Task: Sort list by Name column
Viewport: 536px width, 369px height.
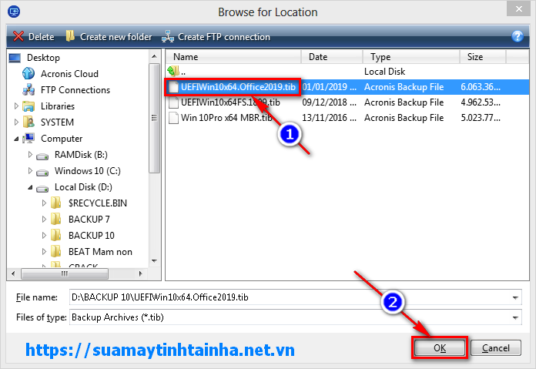Action: [x=233, y=56]
